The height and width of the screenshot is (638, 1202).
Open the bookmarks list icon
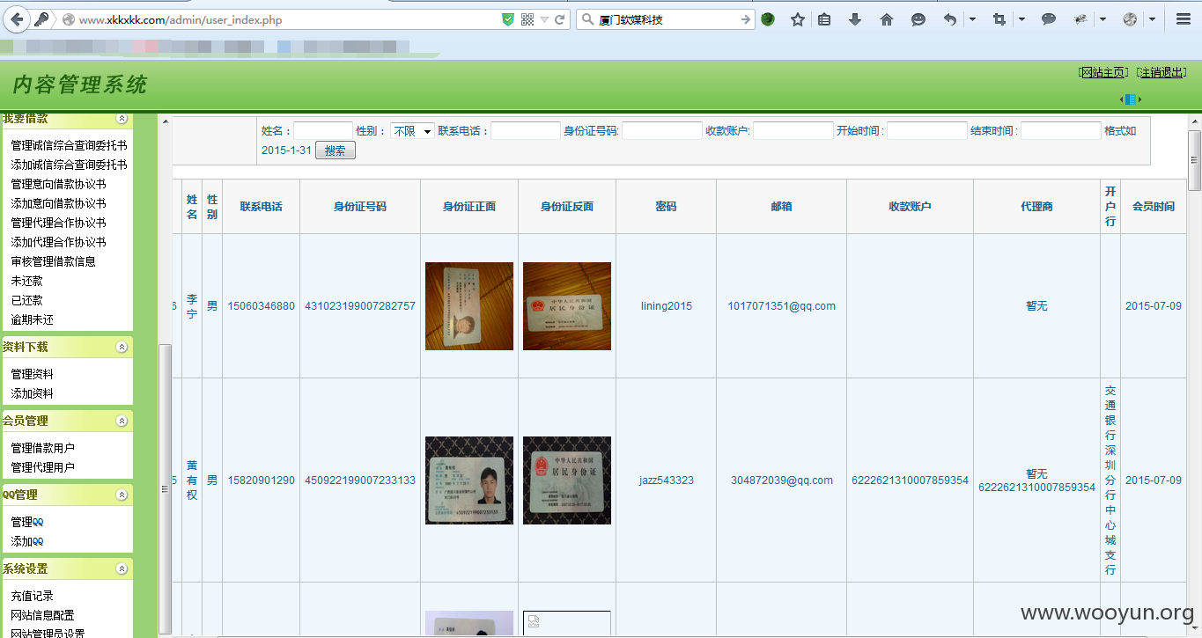824,19
